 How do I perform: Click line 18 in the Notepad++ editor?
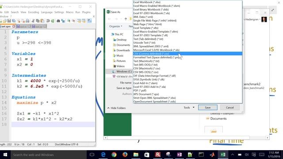53,125
